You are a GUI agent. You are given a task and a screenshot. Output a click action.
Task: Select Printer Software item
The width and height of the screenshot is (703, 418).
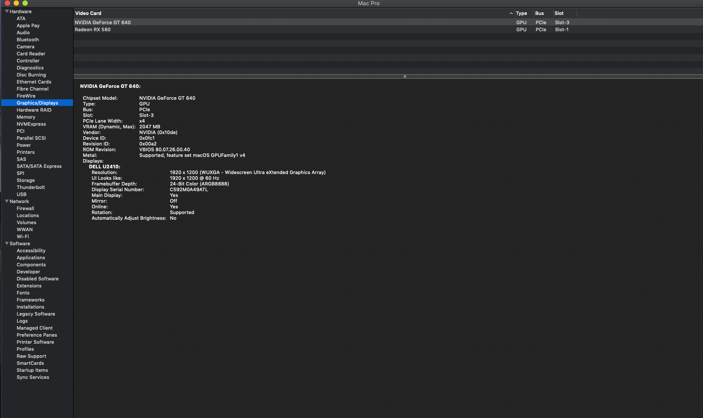(35, 342)
